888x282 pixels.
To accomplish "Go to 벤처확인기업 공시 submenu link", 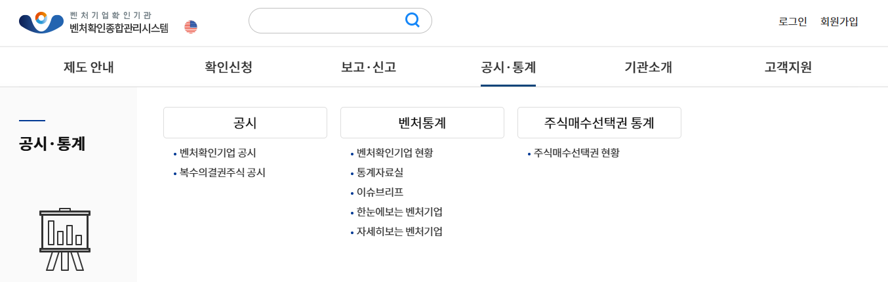I will [218, 153].
